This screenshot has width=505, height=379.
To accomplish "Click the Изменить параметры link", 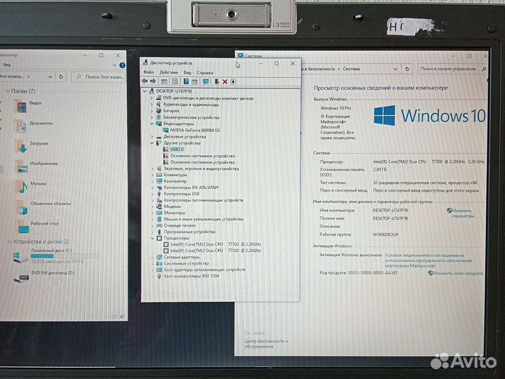I will (462, 213).
